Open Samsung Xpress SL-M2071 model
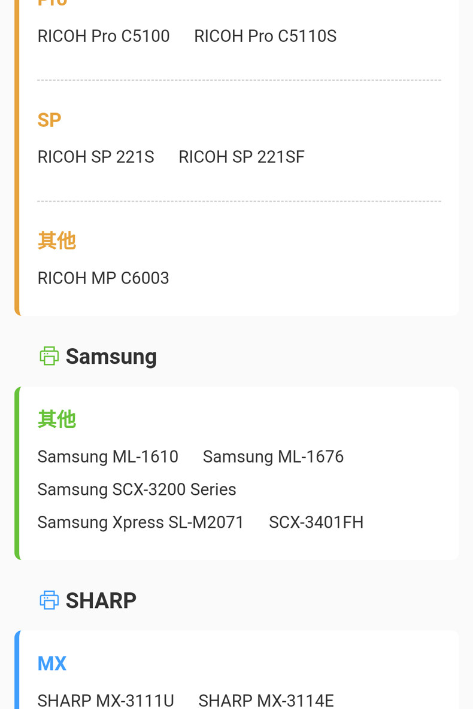Viewport: 473px width, 709px height. [x=141, y=522]
